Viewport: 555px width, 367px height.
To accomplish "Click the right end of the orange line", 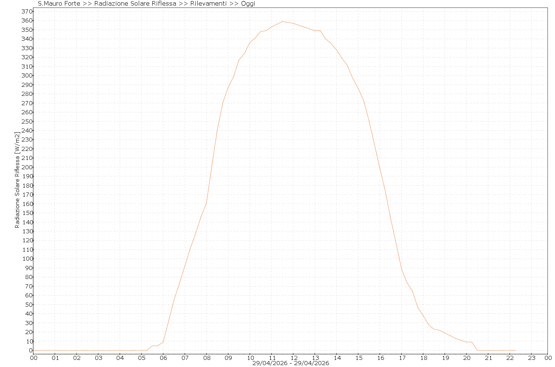I will [x=515, y=350].
